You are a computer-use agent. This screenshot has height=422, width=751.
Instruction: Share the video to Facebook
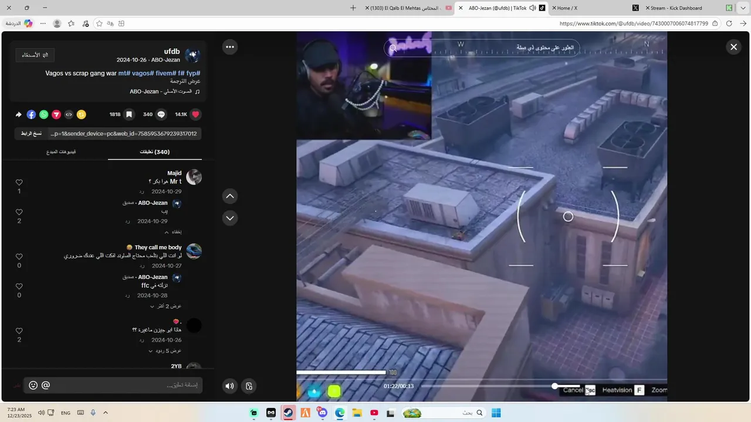point(31,114)
